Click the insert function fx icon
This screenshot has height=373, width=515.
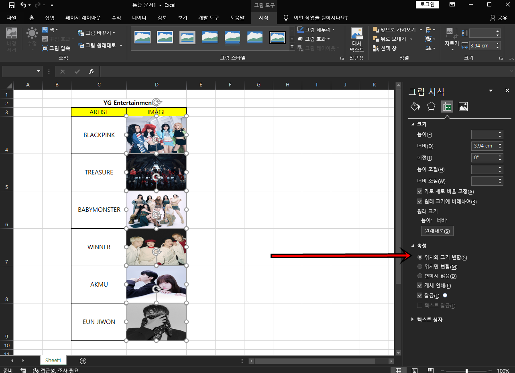[92, 72]
